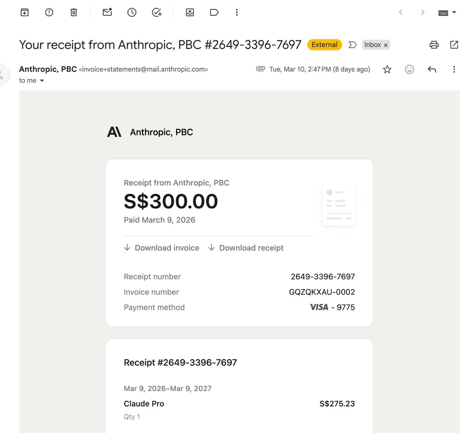This screenshot has width=471, height=433.
Task: Remove the Inbox label from email
Action: click(x=386, y=45)
